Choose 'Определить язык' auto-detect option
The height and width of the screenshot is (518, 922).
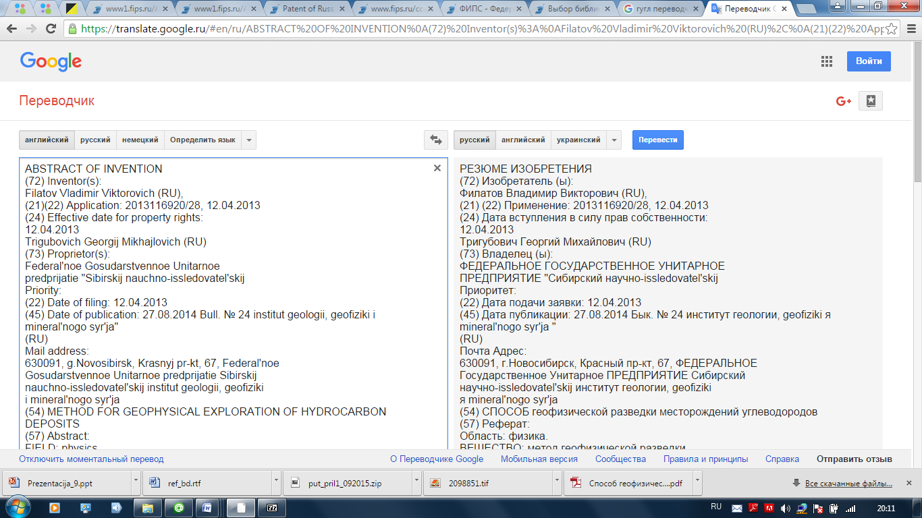[x=202, y=140]
